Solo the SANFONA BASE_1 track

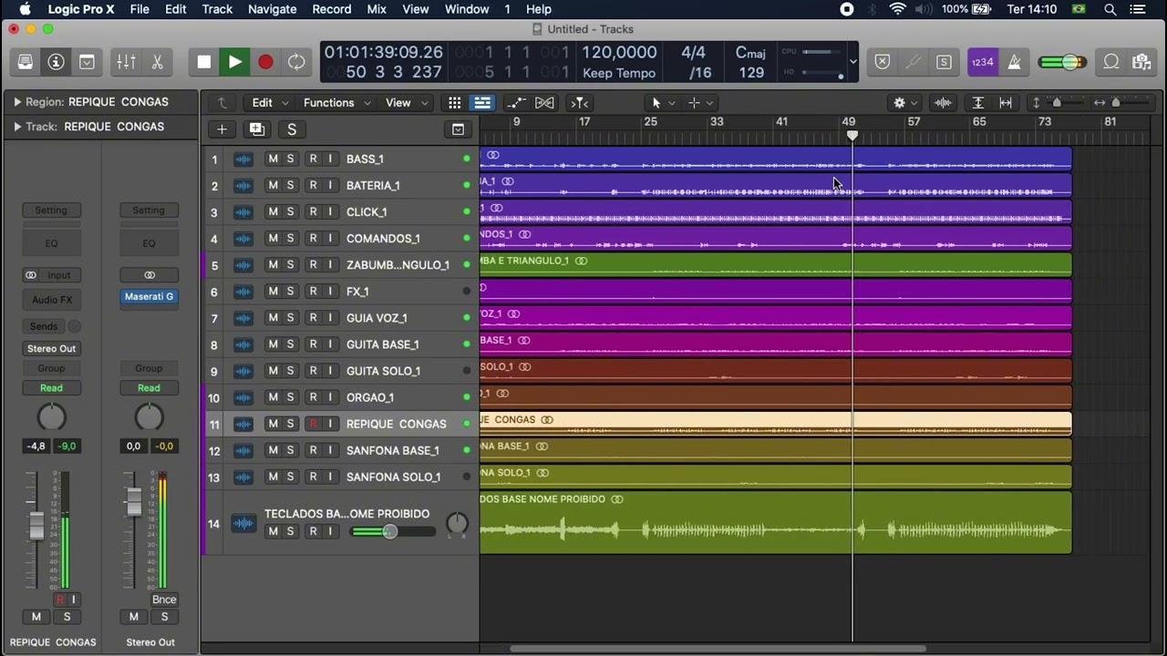pyautogui.click(x=290, y=450)
